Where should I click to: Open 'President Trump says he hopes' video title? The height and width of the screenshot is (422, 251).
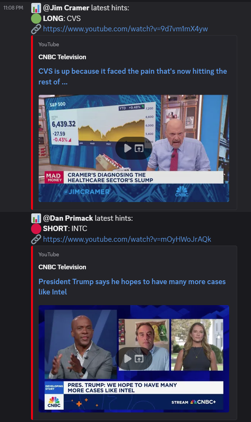(132, 286)
